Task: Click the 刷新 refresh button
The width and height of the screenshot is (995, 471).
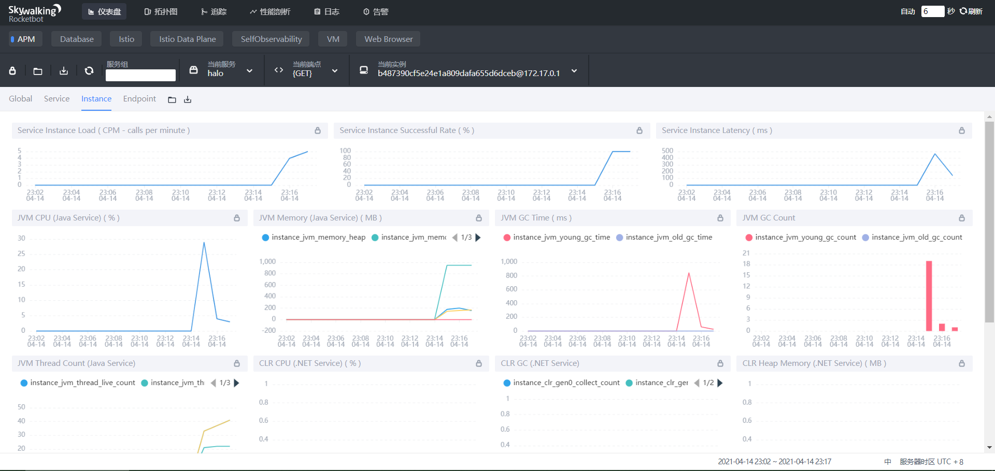Action: 971,11
